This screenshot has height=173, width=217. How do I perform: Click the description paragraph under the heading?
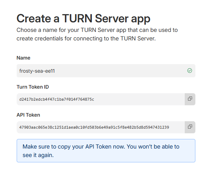(97, 34)
